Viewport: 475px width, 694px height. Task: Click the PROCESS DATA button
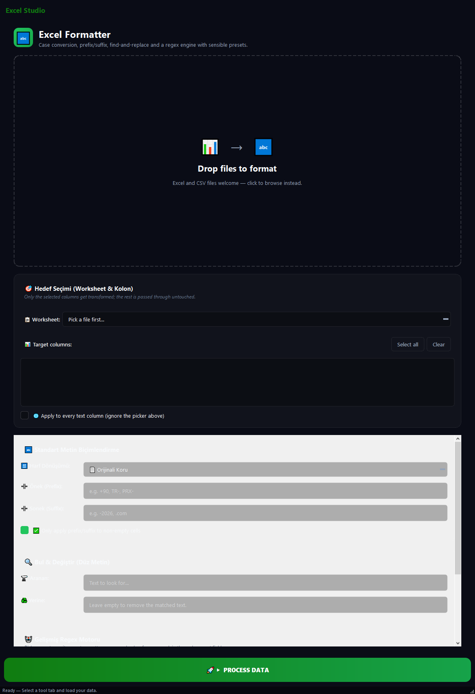[x=237, y=669]
